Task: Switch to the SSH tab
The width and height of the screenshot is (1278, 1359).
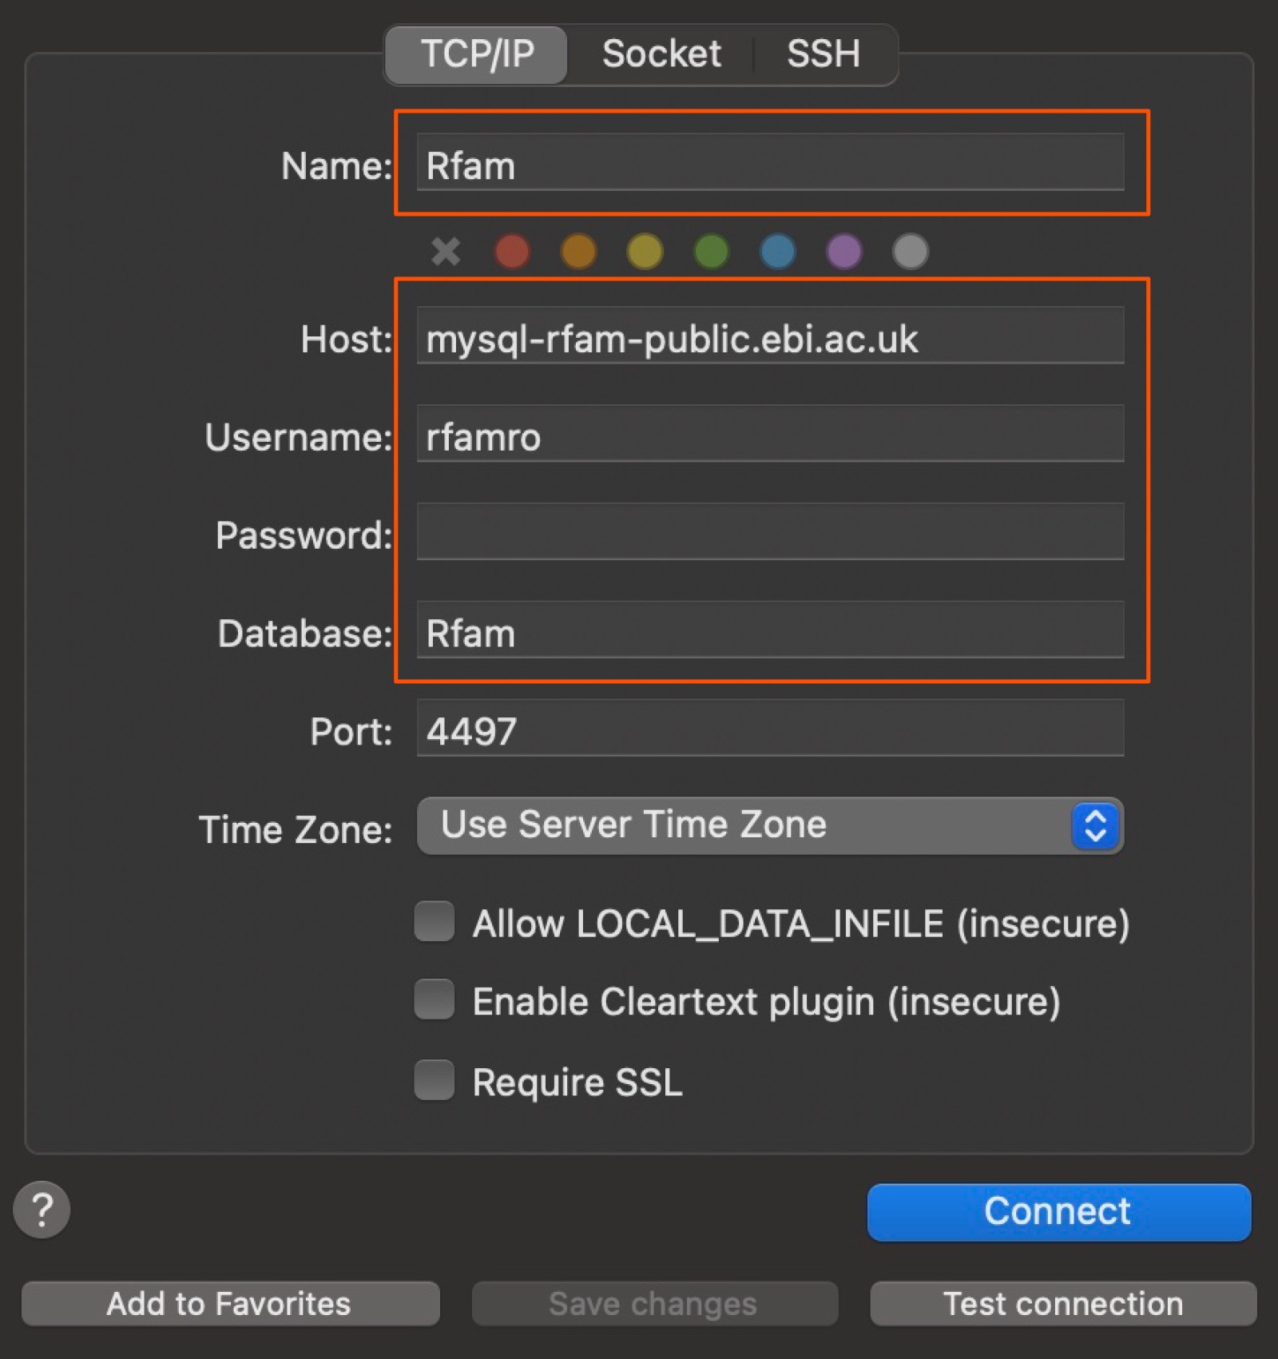Action: (x=824, y=54)
